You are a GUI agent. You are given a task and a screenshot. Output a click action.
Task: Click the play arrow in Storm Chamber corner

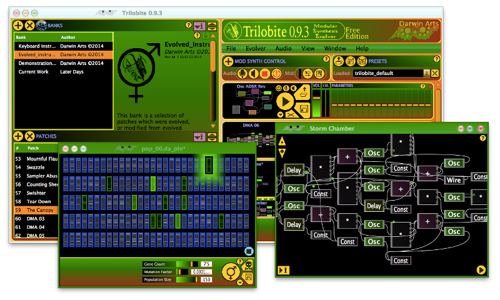coord(481,270)
